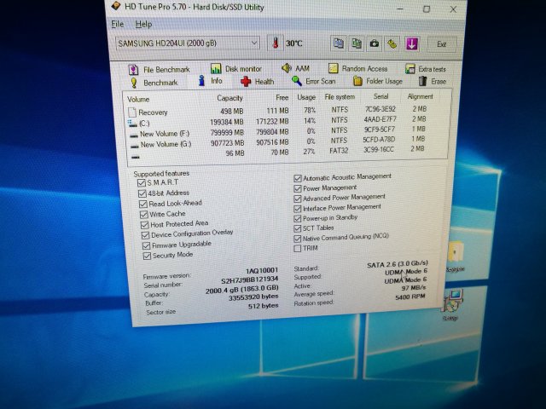Select the Recovery volume row
The image size is (546, 409).
pyautogui.click(x=153, y=112)
